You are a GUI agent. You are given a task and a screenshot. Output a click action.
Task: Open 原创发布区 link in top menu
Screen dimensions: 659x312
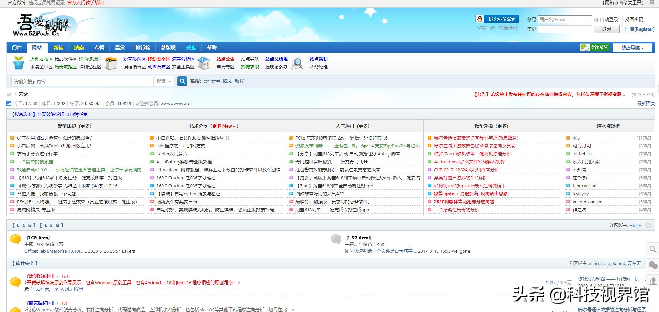pyautogui.click(x=41, y=59)
